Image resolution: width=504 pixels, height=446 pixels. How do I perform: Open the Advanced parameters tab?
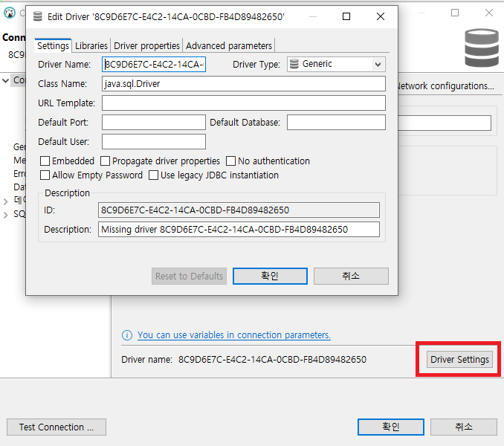(x=229, y=45)
